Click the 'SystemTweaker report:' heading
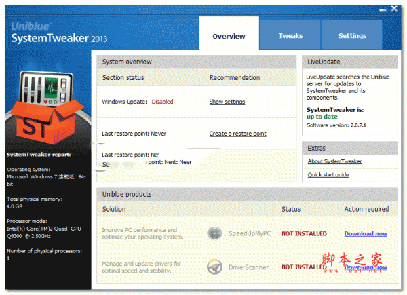 coord(39,155)
